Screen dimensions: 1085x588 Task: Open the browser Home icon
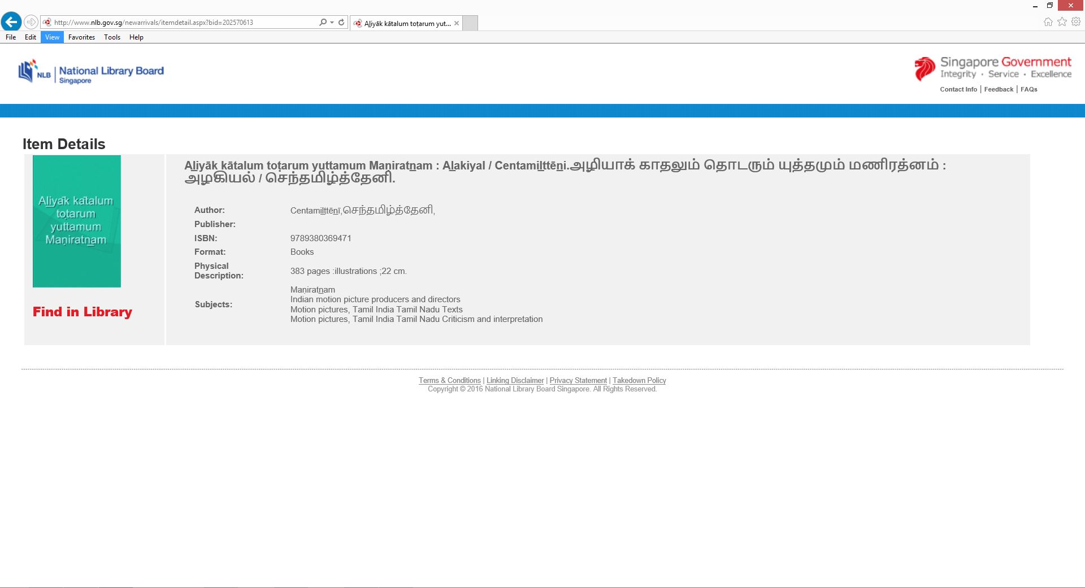[1048, 22]
